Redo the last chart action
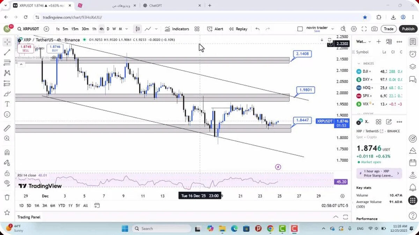The width and height of the screenshot is (419, 235). coord(268,29)
